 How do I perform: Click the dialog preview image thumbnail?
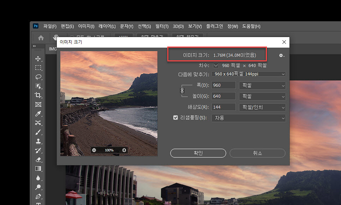[109, 103]
